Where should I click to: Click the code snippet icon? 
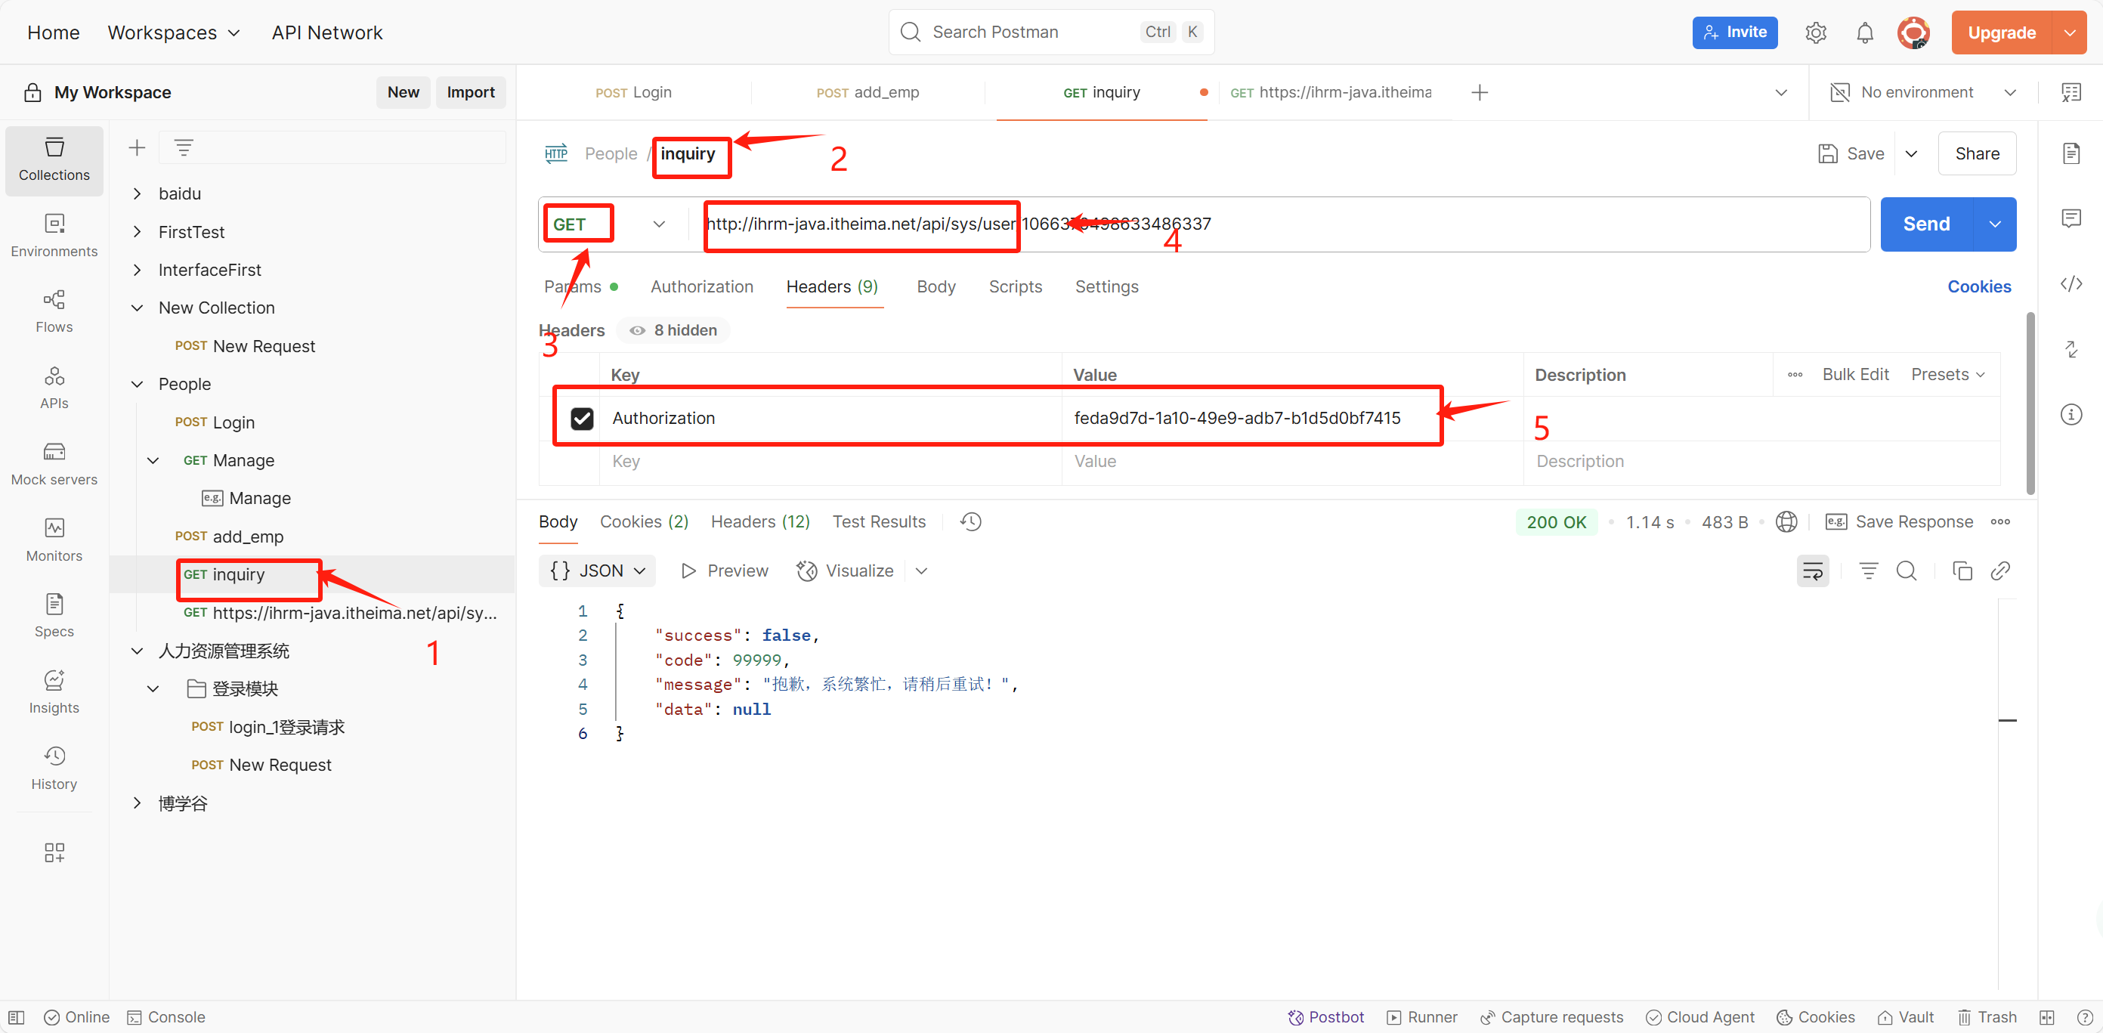click(x=2071, y=284)
